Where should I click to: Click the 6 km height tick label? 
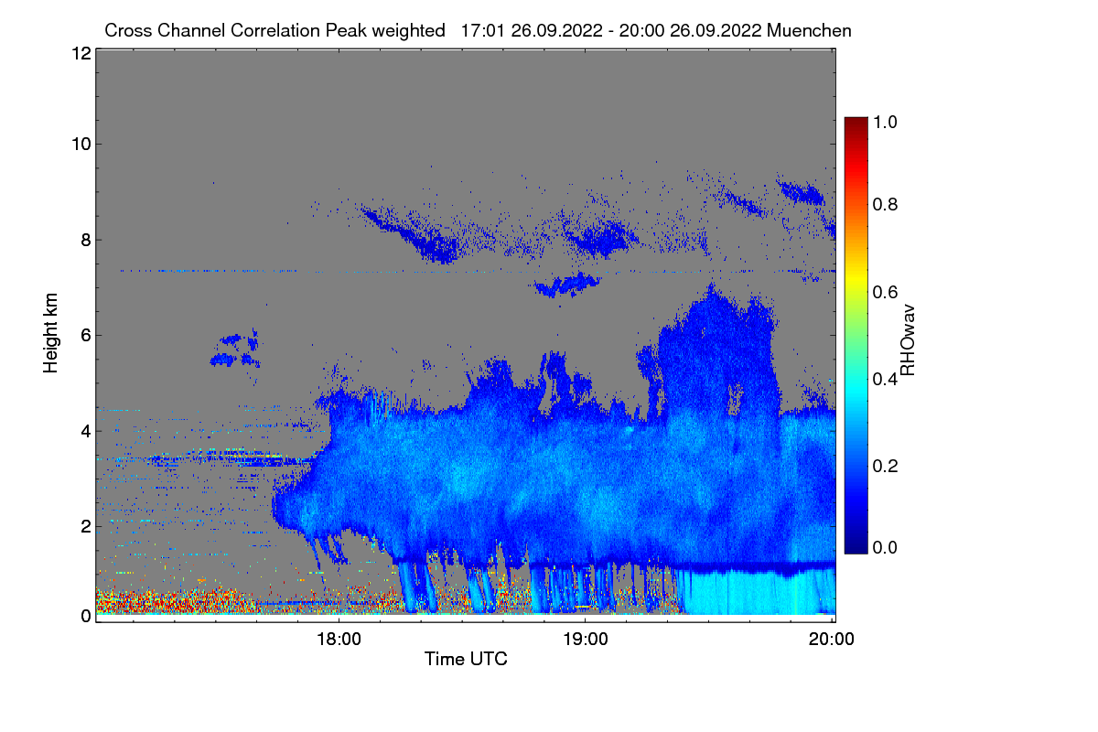[x=84, y=335]
